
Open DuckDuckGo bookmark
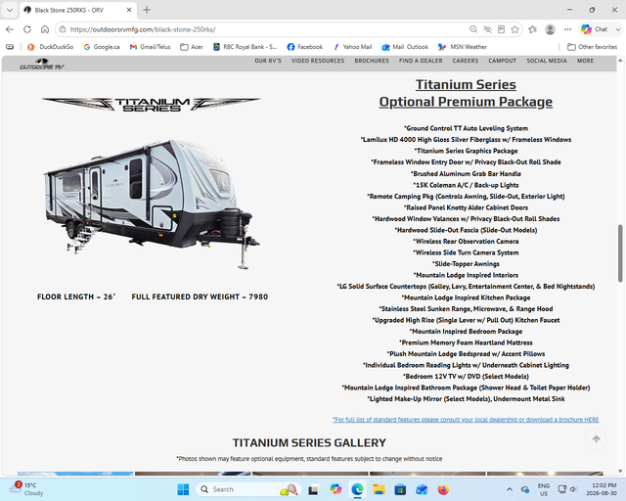click(50, 47)
